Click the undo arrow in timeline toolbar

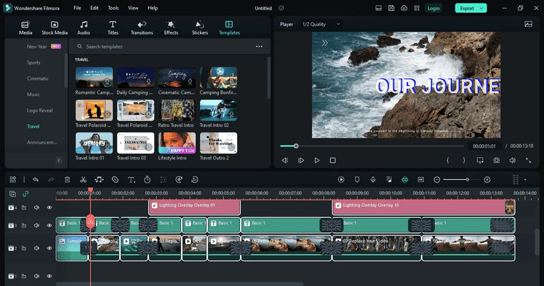(35, 180)
